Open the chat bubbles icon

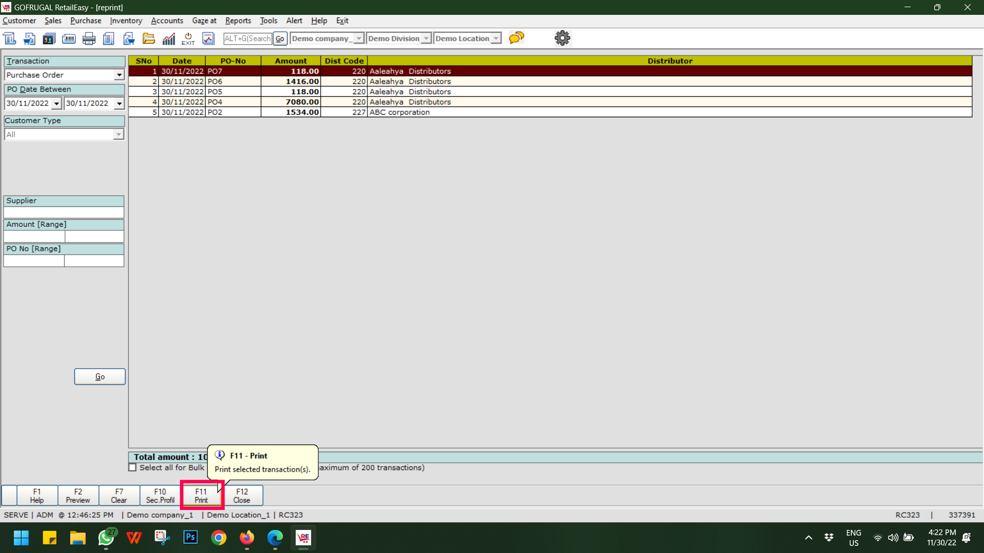516,38
